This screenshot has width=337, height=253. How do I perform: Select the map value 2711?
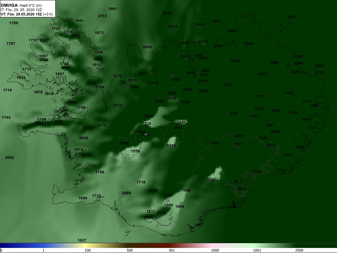pyautogui.click(x=227, y=85)
